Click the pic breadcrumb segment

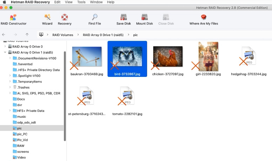pyautogui.click(x=135, y=35)
